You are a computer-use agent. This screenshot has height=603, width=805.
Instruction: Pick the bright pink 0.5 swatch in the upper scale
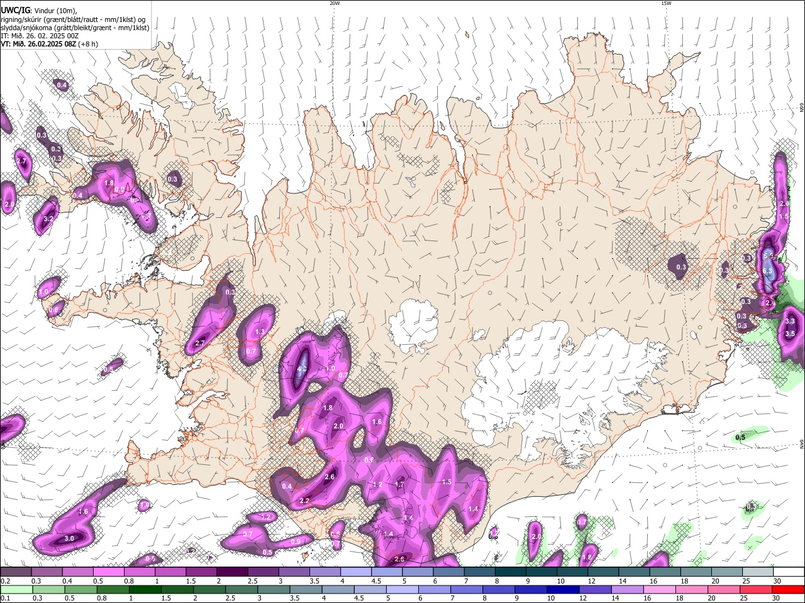[x=108, y=572]
